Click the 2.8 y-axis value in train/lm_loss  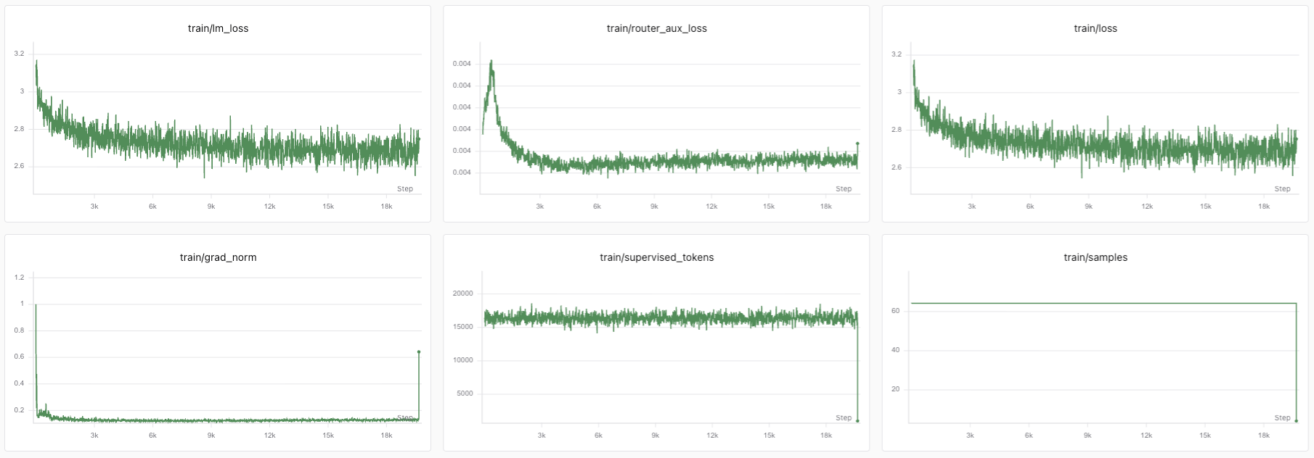(19, 129)
